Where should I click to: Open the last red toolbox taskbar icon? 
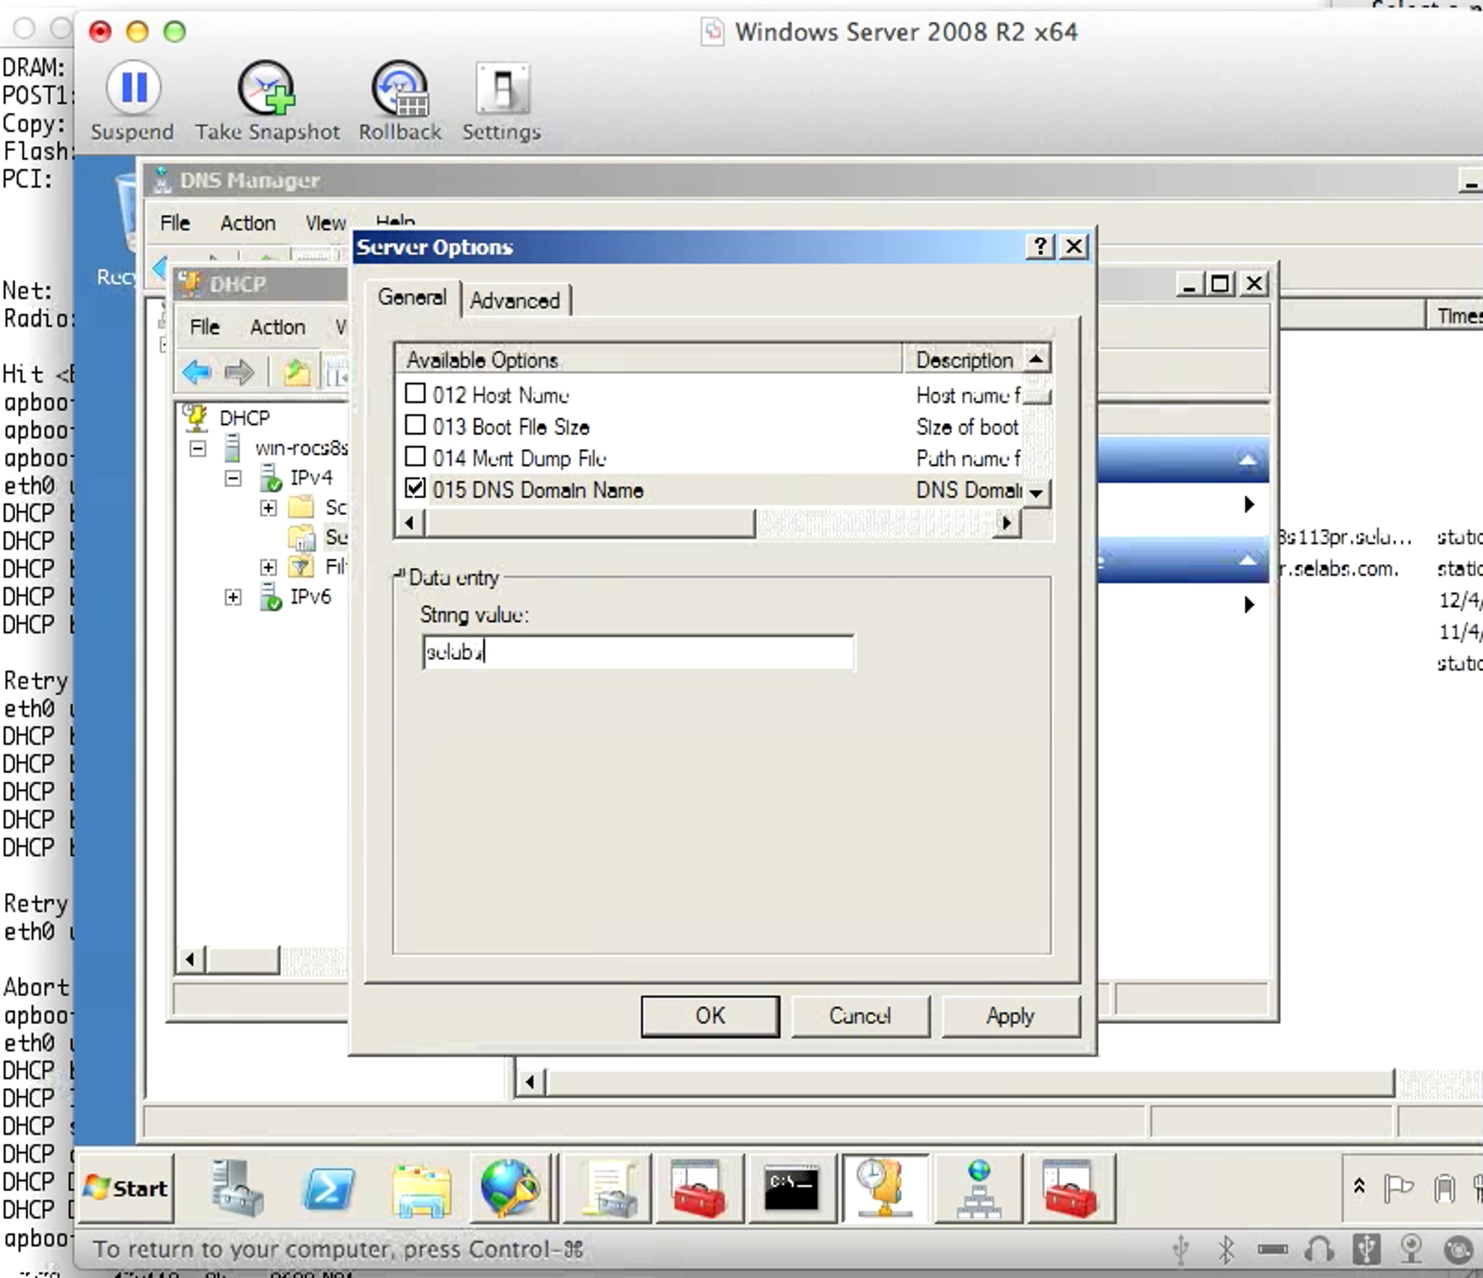[1070, 1188]
